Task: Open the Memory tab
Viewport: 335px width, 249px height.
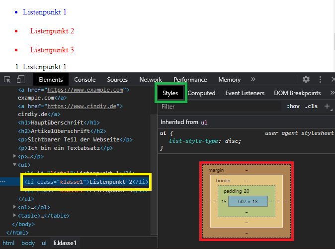Action: [x=229, y=80]
